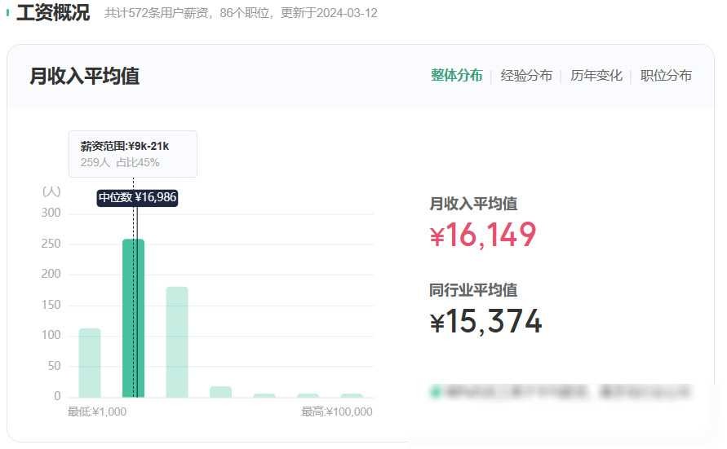This screenshot has height=449, width=727.
Task: Click the green accent mark before 工资概况
Action: (x=8, y=13)
